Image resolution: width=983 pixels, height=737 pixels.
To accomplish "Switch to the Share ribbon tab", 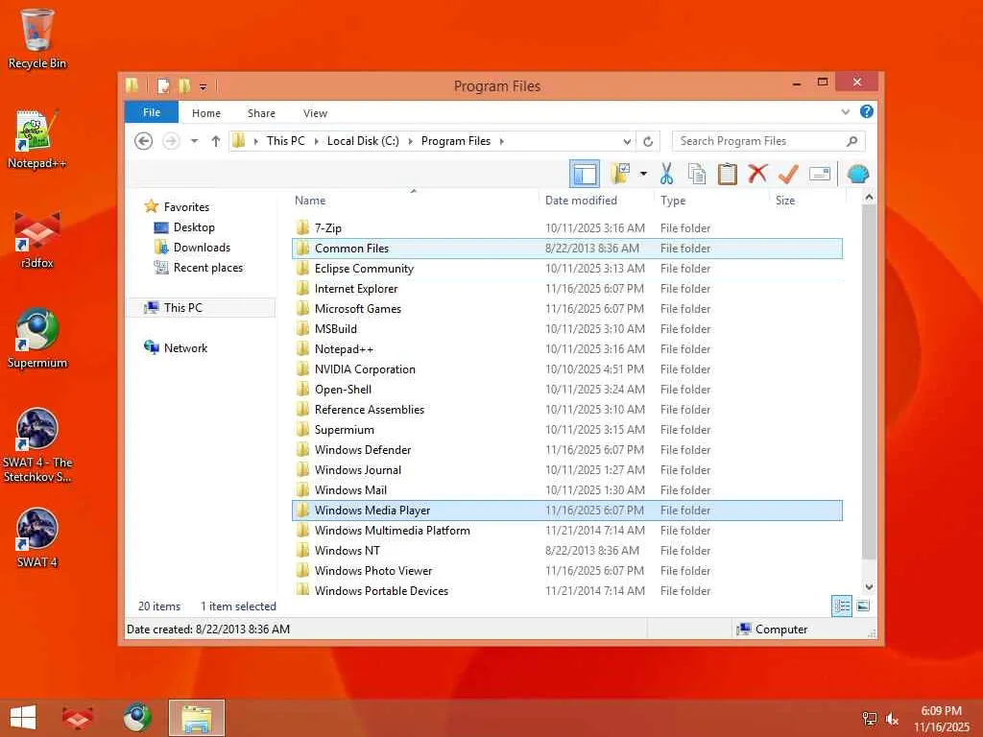I will coord(261,113).
